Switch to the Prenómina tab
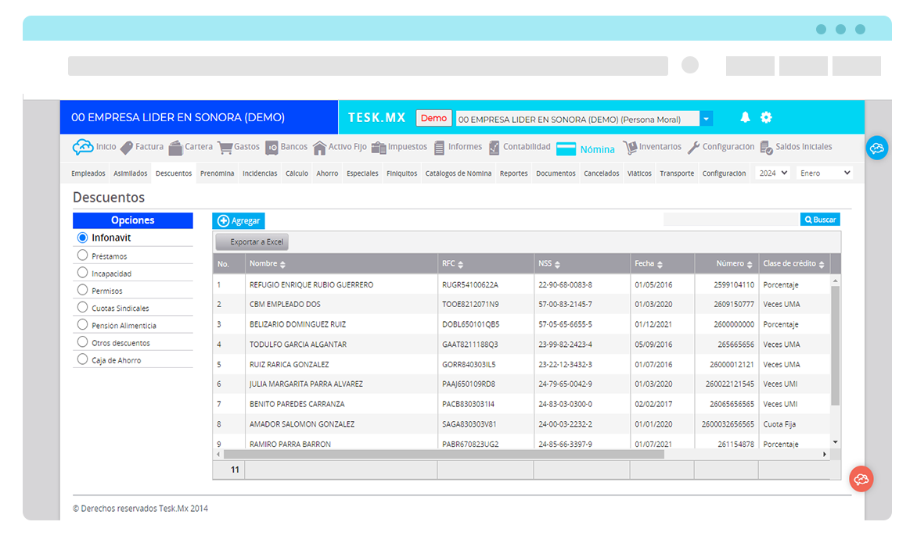 (217, 173)
